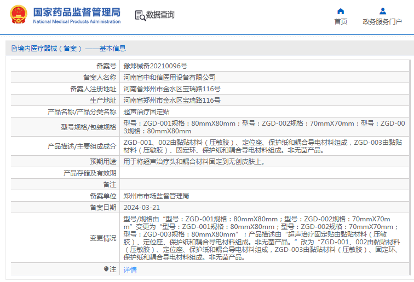The image size is (414, 282).
Task: Click the 变更情况 label
Action: (x=103, y=238)
